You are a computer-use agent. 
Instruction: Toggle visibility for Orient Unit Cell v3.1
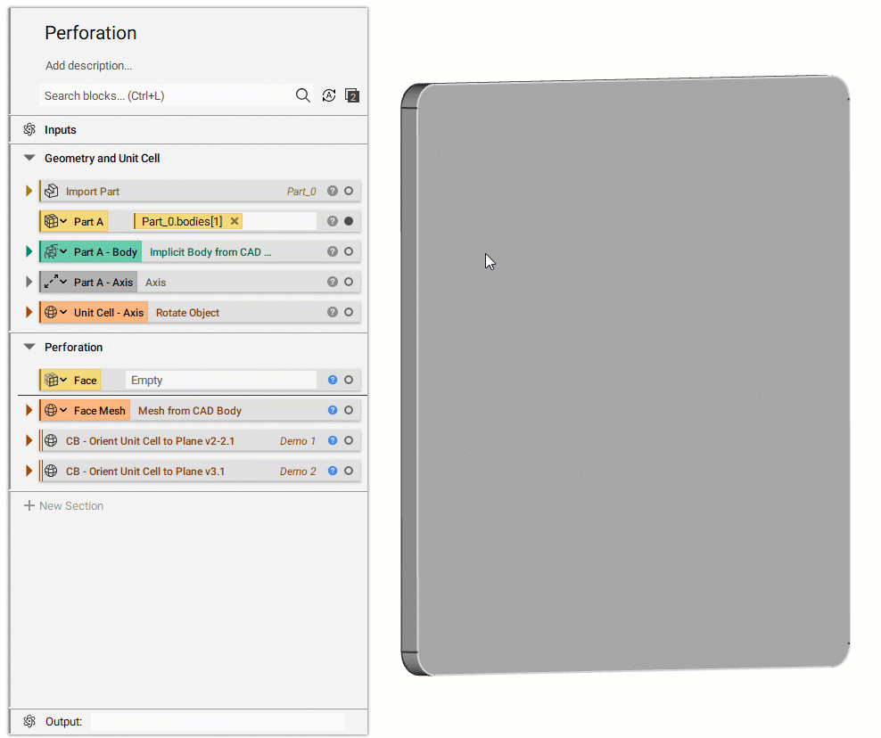349,471
